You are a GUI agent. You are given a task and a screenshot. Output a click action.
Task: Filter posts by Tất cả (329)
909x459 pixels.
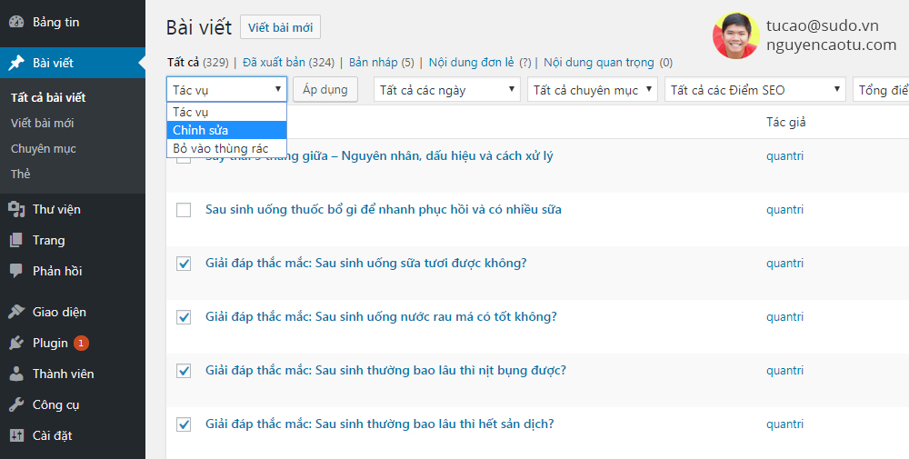[x=197, y=63]
